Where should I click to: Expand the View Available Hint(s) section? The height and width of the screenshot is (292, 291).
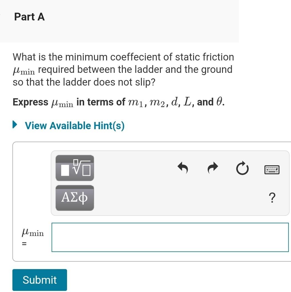[x=74, y=126]
